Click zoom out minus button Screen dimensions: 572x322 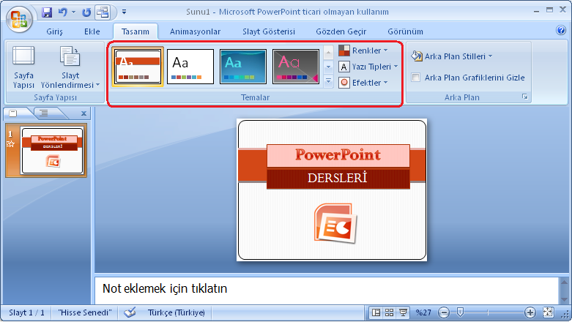(444, 312)
